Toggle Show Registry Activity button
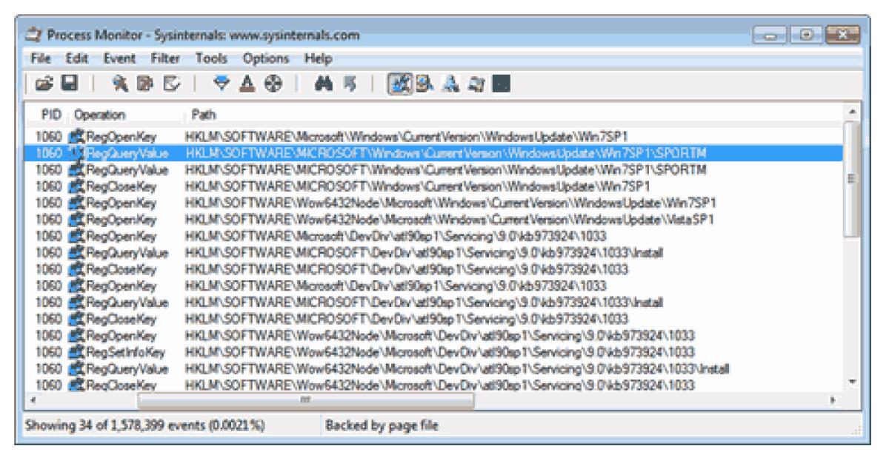Viewport: 889px width, 463px height. pos(400,85)
